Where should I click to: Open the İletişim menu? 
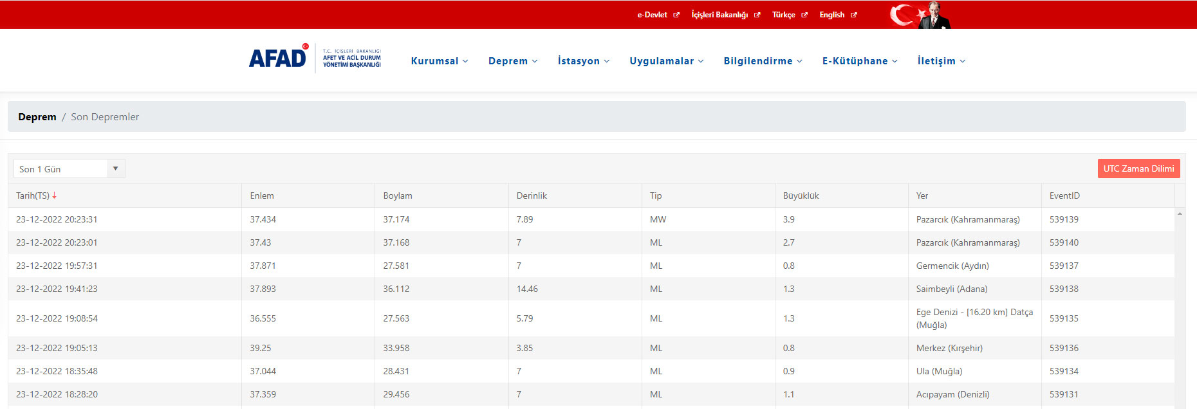[941, 61]
